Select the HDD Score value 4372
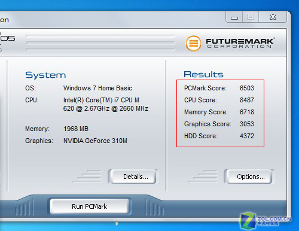Viewport: 299px width, 231px height. [x=247, y=136]
